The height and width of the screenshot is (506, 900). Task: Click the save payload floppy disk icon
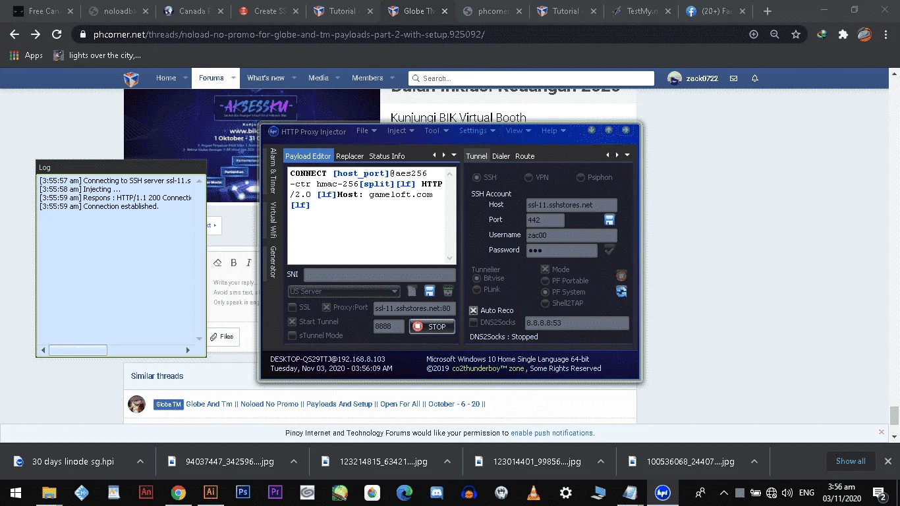click(430, 291)
